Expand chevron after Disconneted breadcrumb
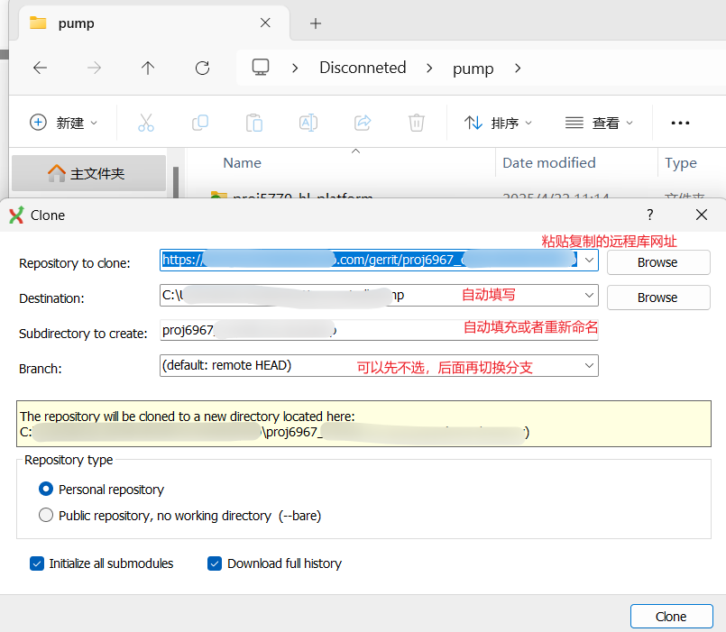Image resolution: width=726 pixels, height=632 pixels. (x=429, y=68)
